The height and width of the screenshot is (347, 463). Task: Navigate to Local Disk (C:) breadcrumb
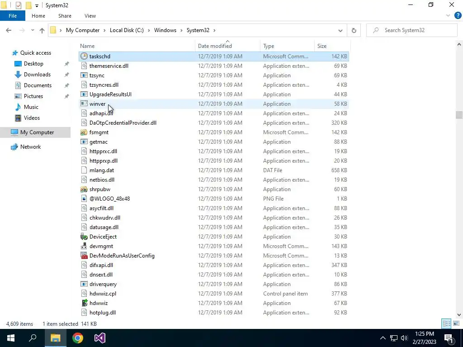(127, 30)
